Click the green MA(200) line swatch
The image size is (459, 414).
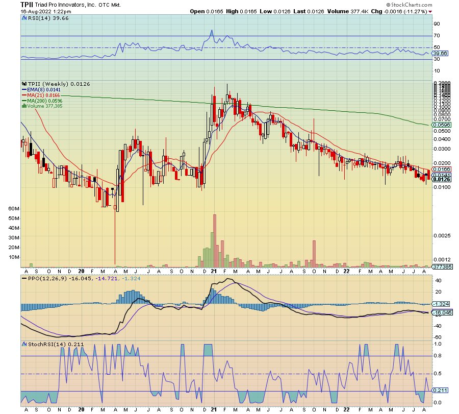click(x=24, y=101)
